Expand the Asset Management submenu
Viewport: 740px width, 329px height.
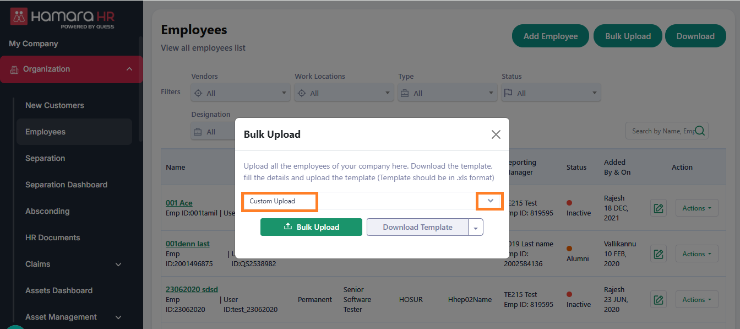(118, 317)
